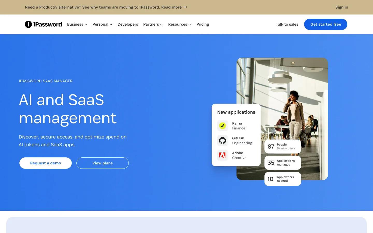Click the Discover, secure access description text
The height and width of the screenshot is (233, 373).
[x=73, y=141]
